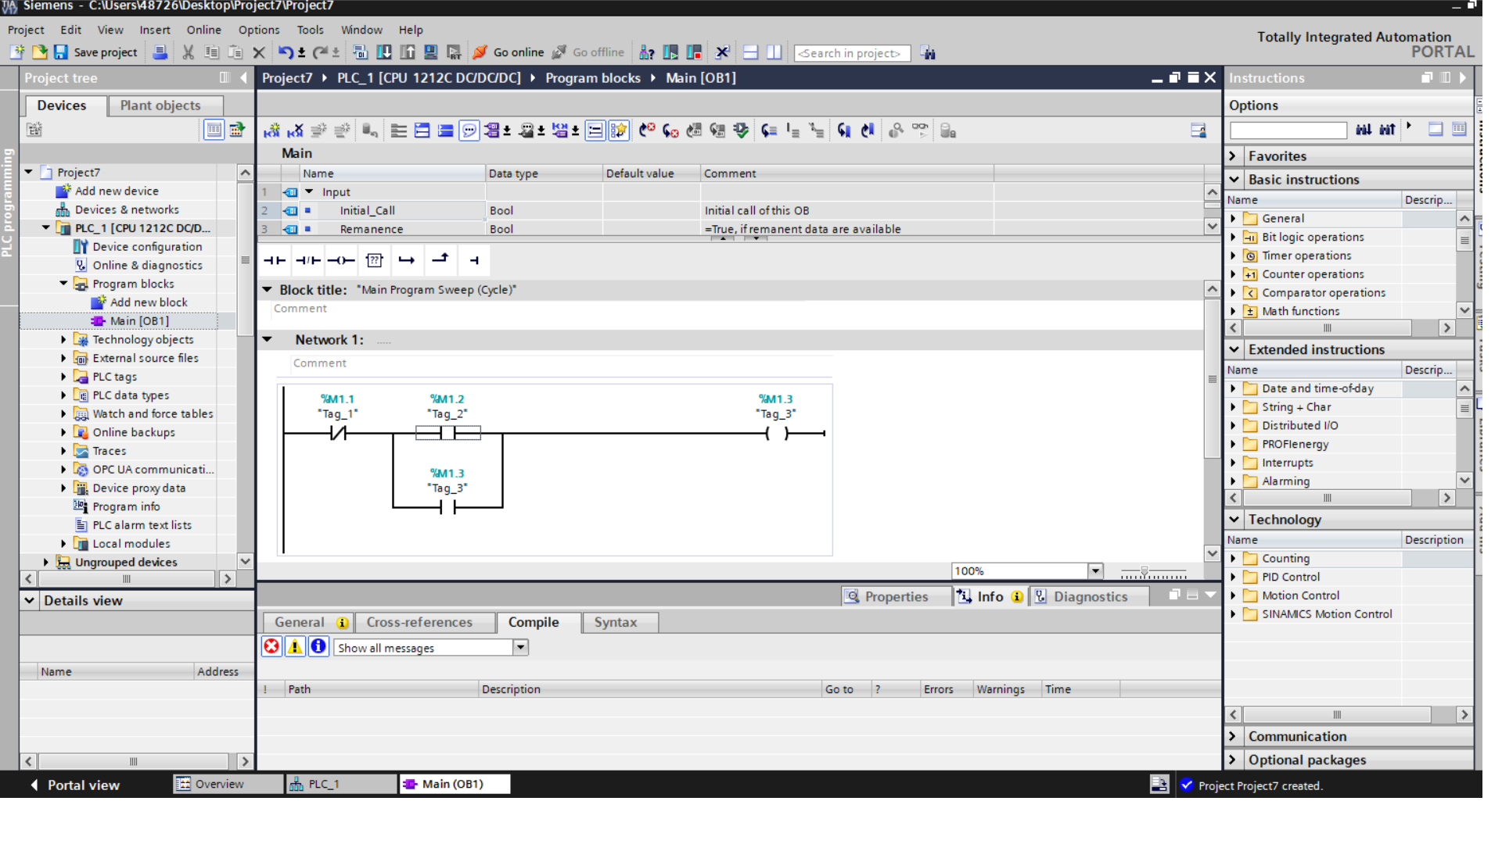Viewport: 1502px width, 844px height.
Task: Expand the Favorites palette
Action: (1233, 156)
